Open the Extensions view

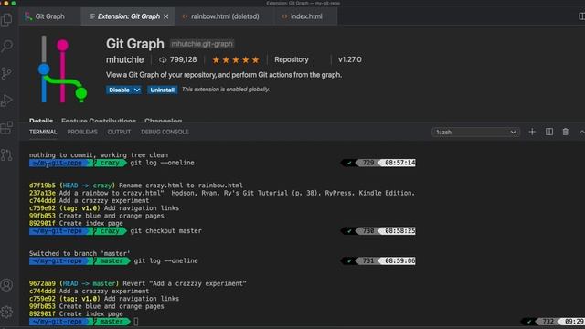[x=6, y=128]
